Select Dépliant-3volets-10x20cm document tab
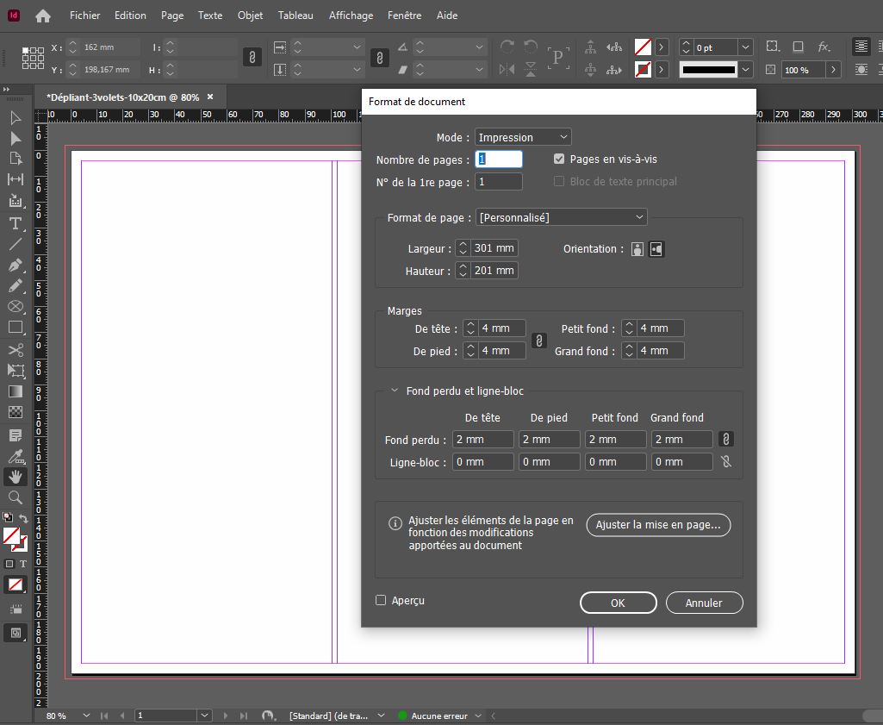The width and height of the screenshot is (883, 725). pos(123,97)
